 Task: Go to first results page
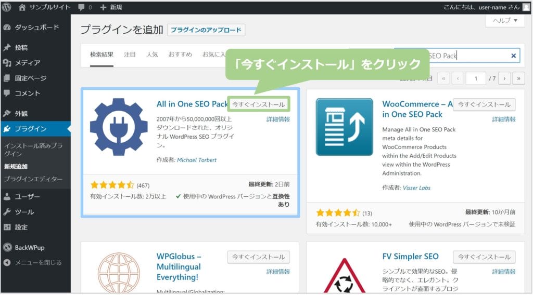click(443, 78)
